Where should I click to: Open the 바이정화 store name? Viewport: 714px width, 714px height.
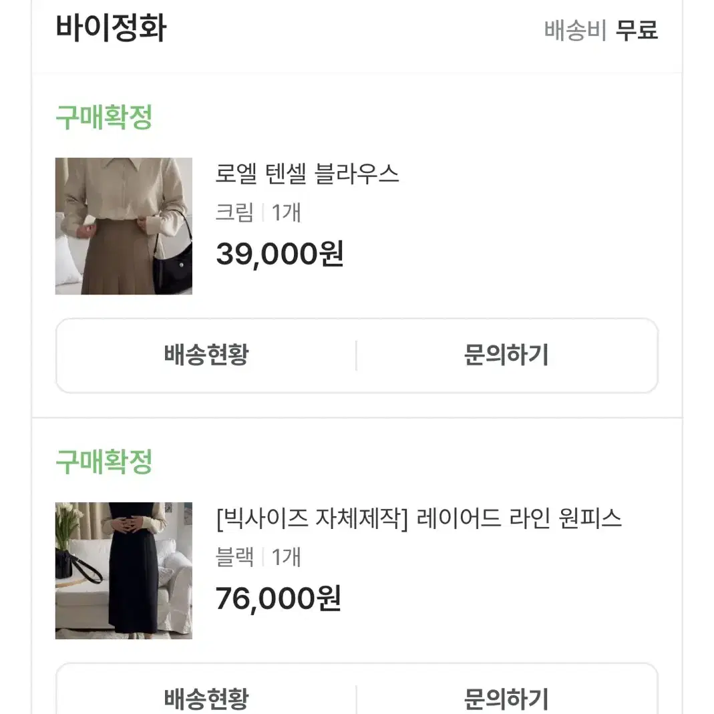coord(111,28)
